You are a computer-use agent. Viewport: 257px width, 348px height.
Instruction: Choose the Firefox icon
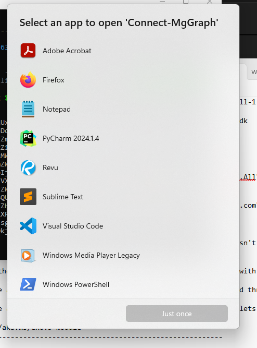point(28,80)
